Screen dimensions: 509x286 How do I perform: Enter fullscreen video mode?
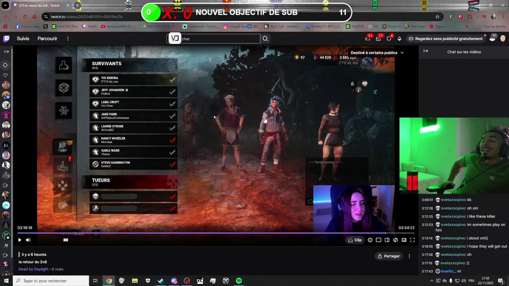pos(412,240)
